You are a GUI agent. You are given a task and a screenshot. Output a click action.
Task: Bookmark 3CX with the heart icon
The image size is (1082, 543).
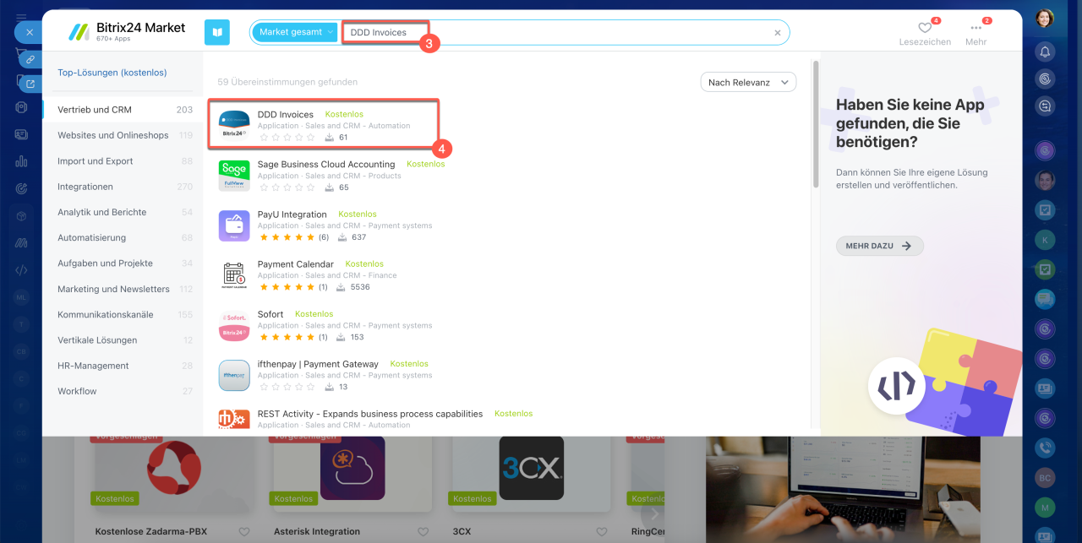click(602, 532)
